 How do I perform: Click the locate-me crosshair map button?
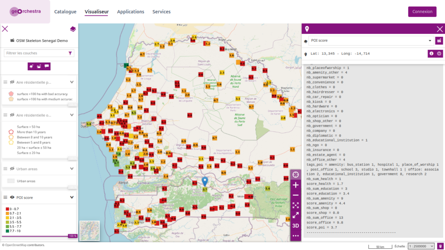pyautogui.click(x=296, y=174)
